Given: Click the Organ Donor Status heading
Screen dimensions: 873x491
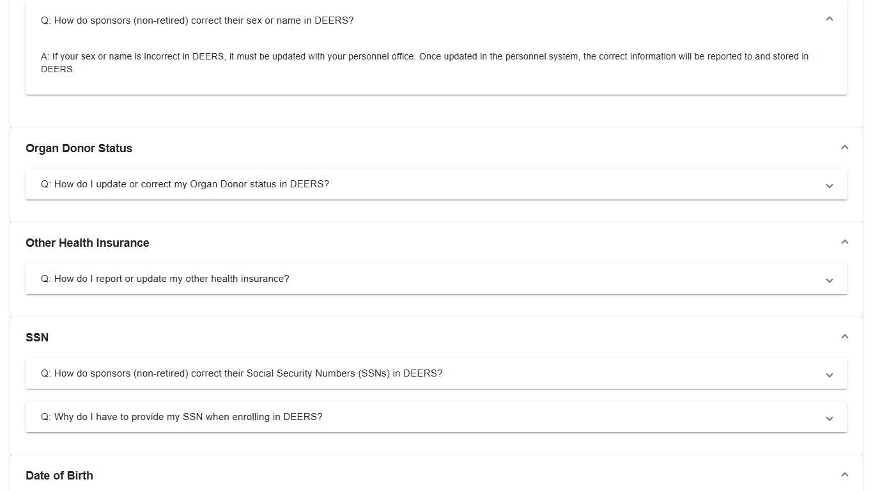Looking at the screenshot, I should tap(79, 148).
